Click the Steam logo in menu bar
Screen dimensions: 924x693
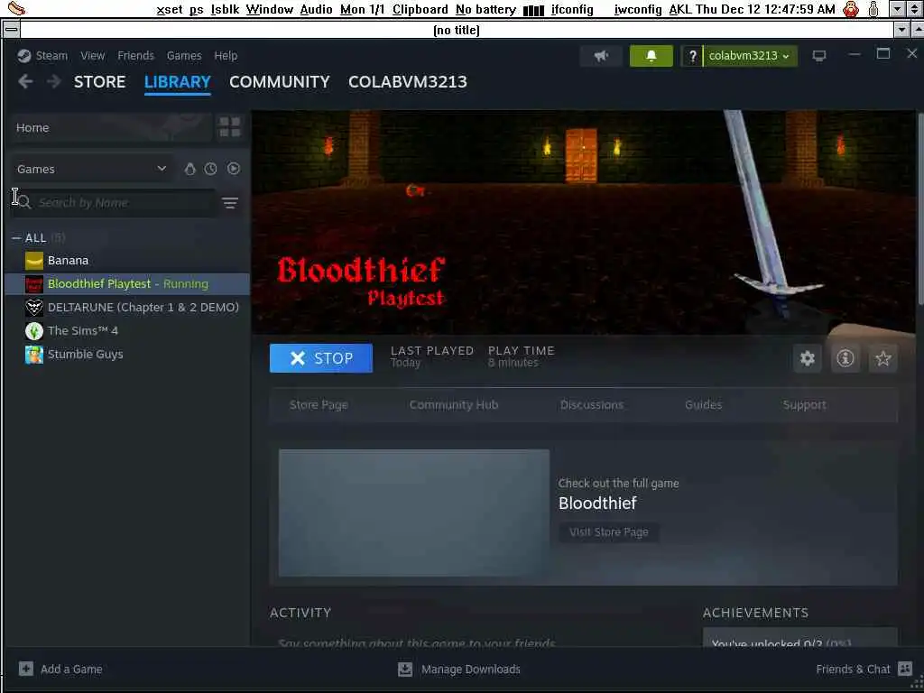click(x=24, y=56)
